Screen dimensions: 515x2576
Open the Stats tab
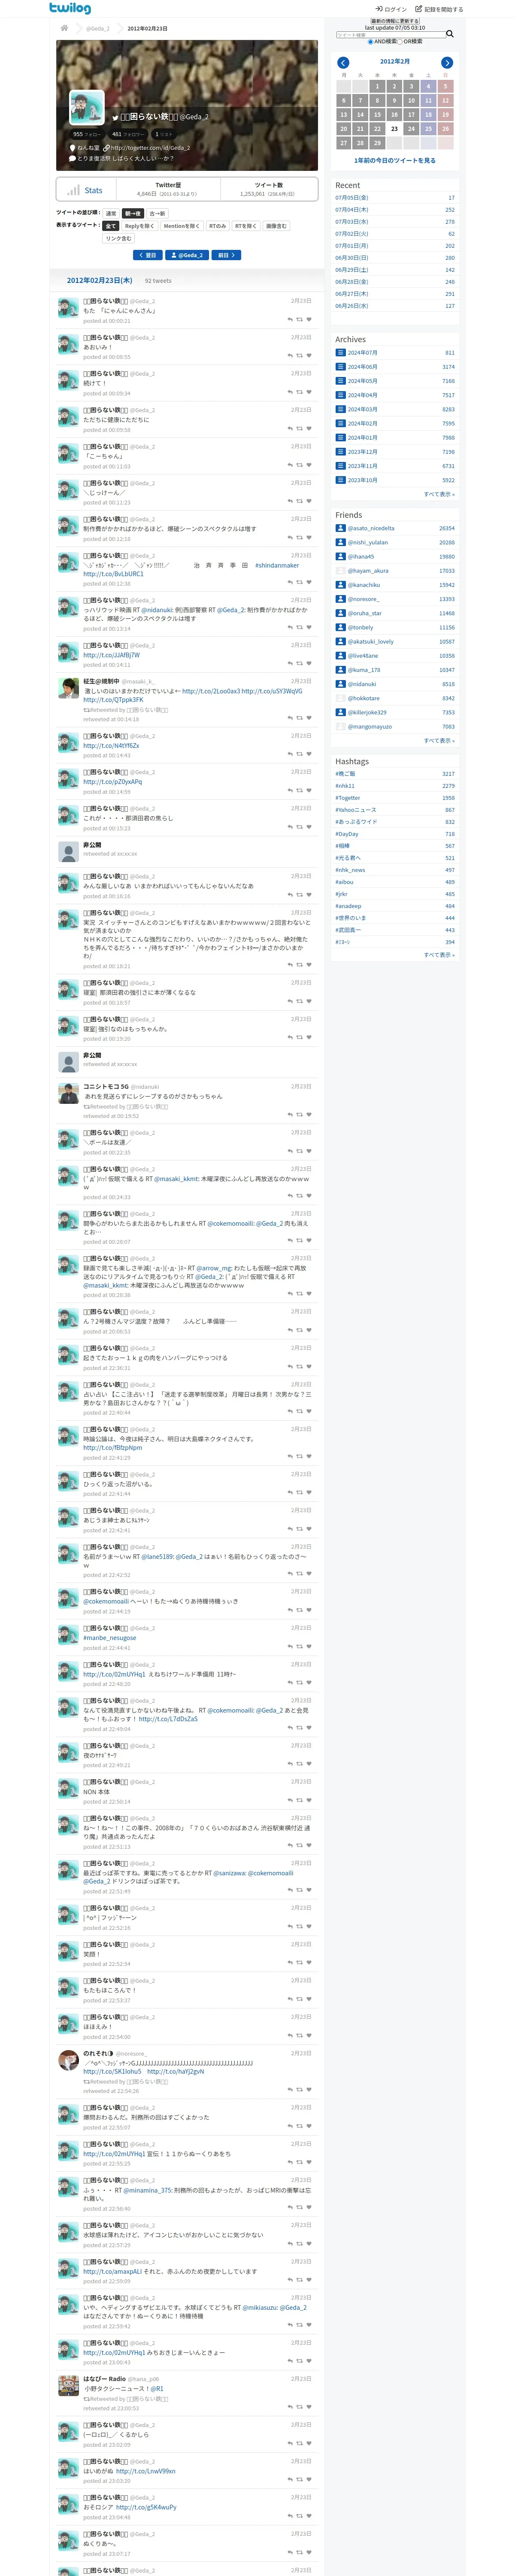click(86, 190)
